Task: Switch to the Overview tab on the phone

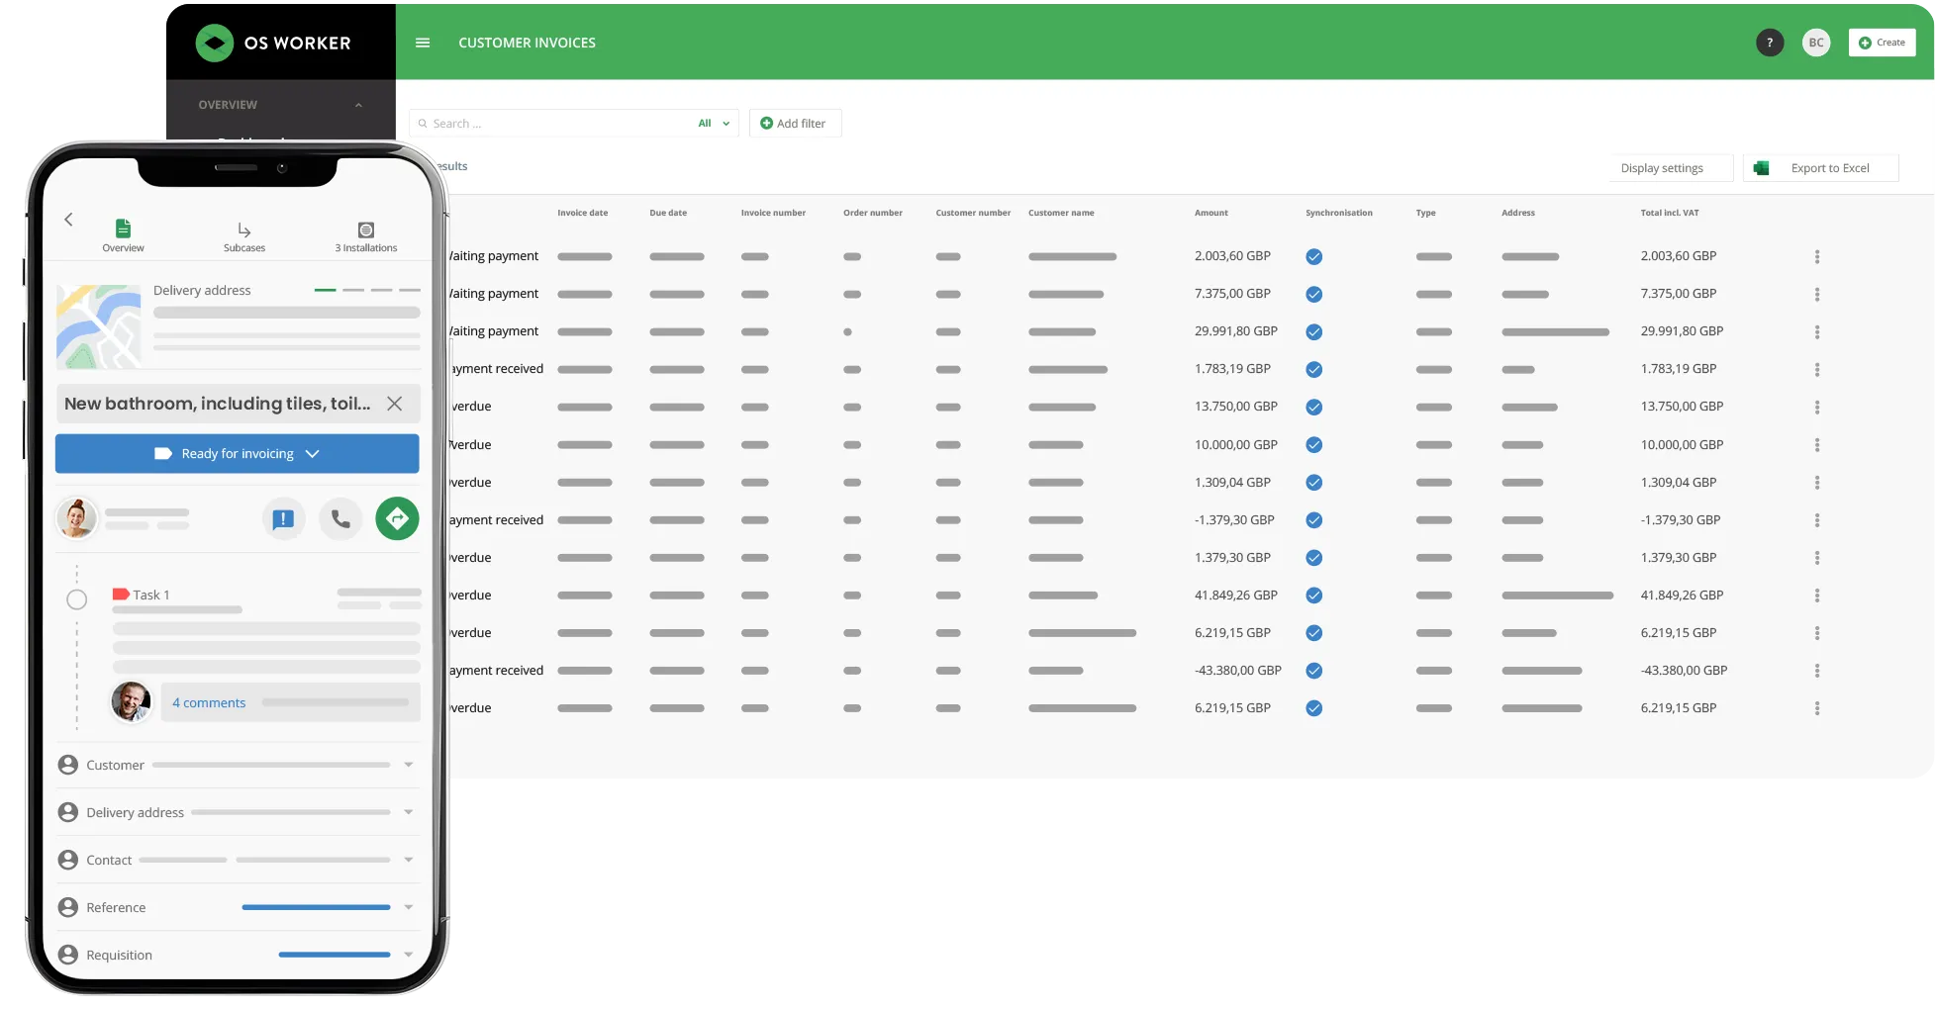Action: click(x=123, y=234)
